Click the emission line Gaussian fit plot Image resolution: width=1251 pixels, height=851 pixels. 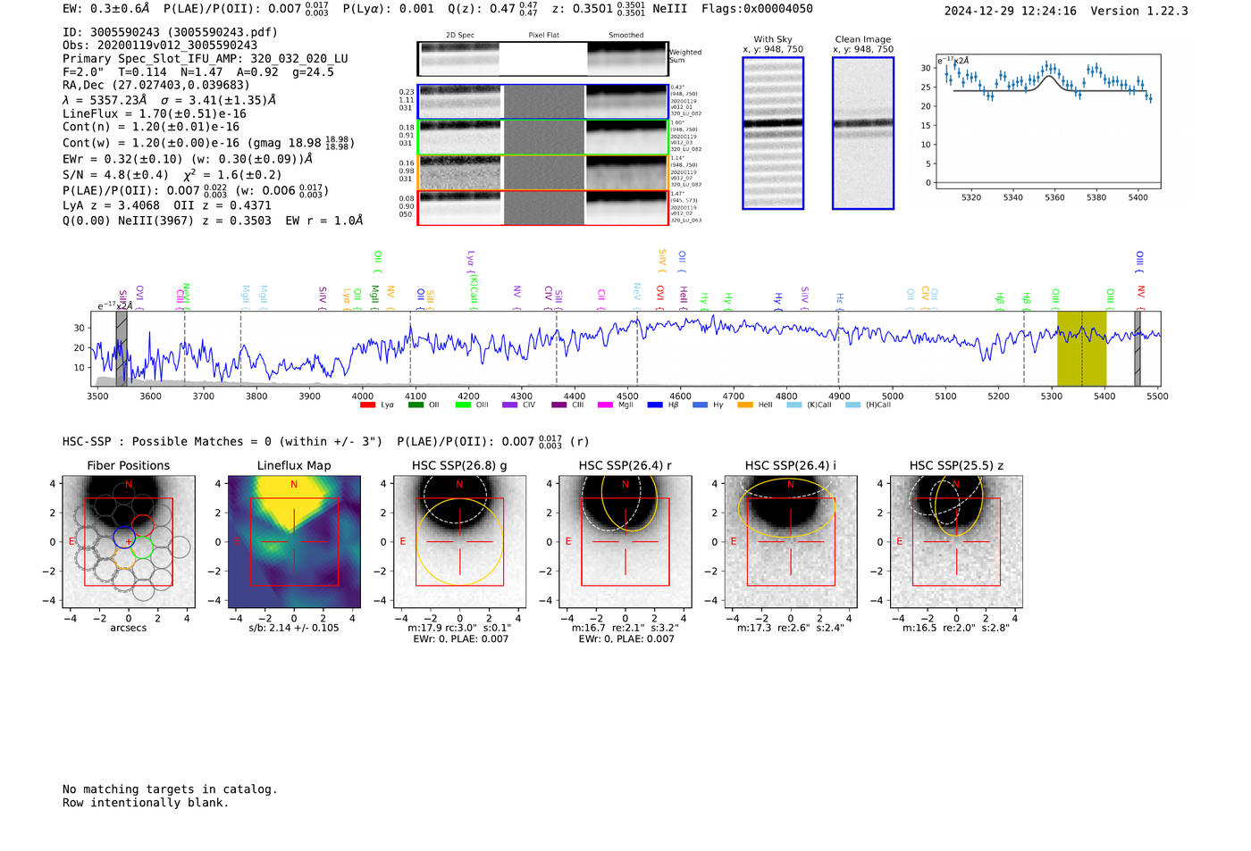click(x=1047, y=121)
